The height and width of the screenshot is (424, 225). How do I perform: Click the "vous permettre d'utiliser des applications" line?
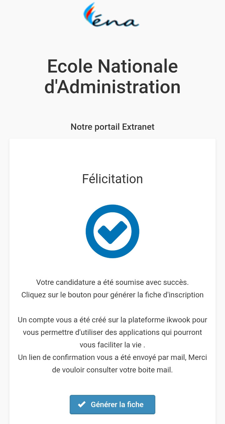tap(112, 332)
